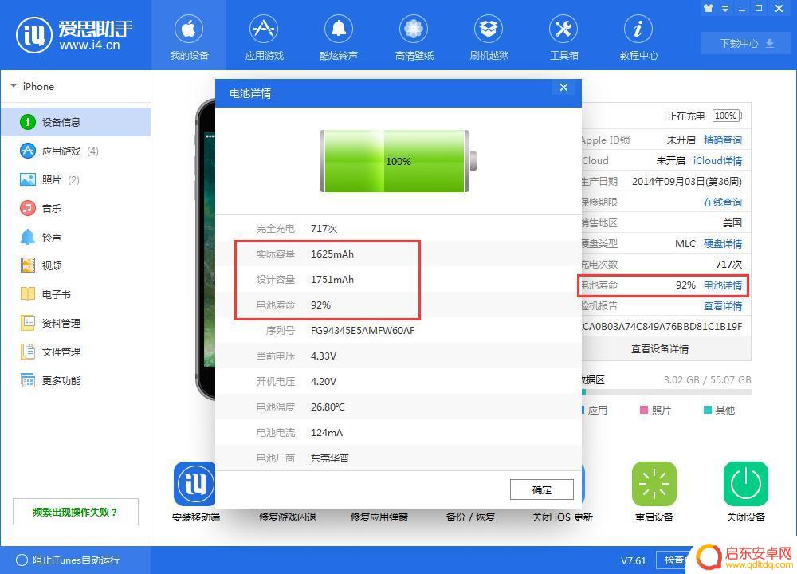
Task: Click the 正在充电 100% battery indicator
Action: pos(727,116)
